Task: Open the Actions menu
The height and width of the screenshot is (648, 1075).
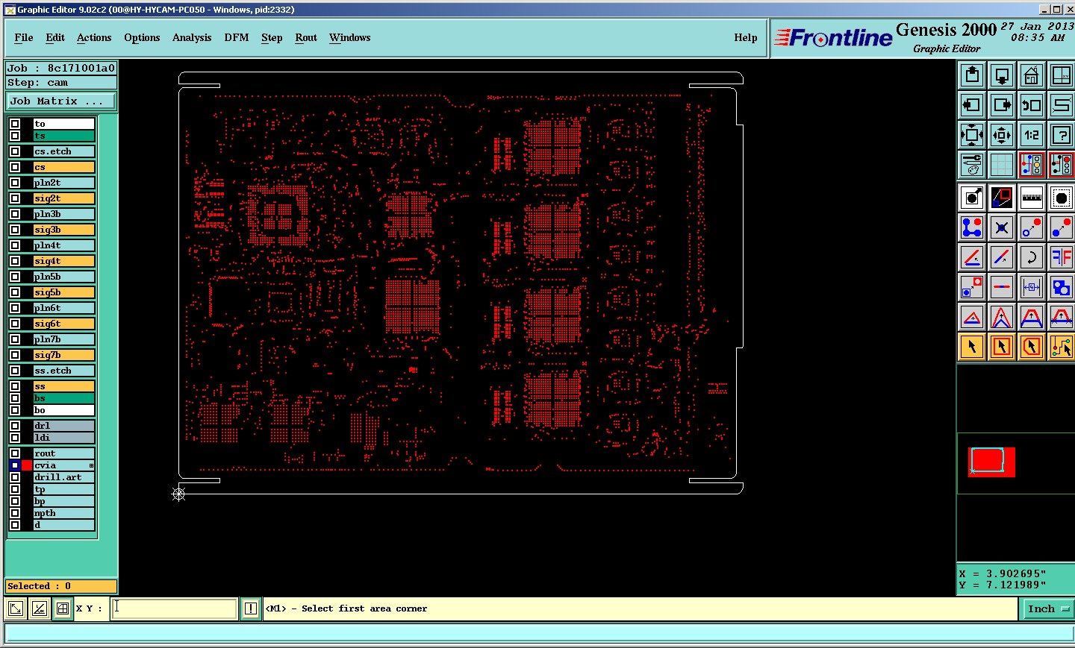Action: pyautogui.click(x=94, y=37)
